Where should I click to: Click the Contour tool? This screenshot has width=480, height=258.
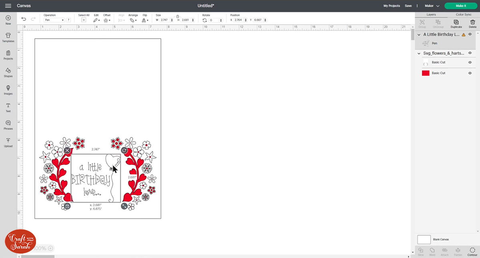point(472,251)
